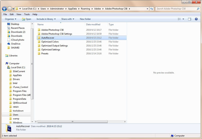Open the File menu
202x139 pixels.
point(5,14)
